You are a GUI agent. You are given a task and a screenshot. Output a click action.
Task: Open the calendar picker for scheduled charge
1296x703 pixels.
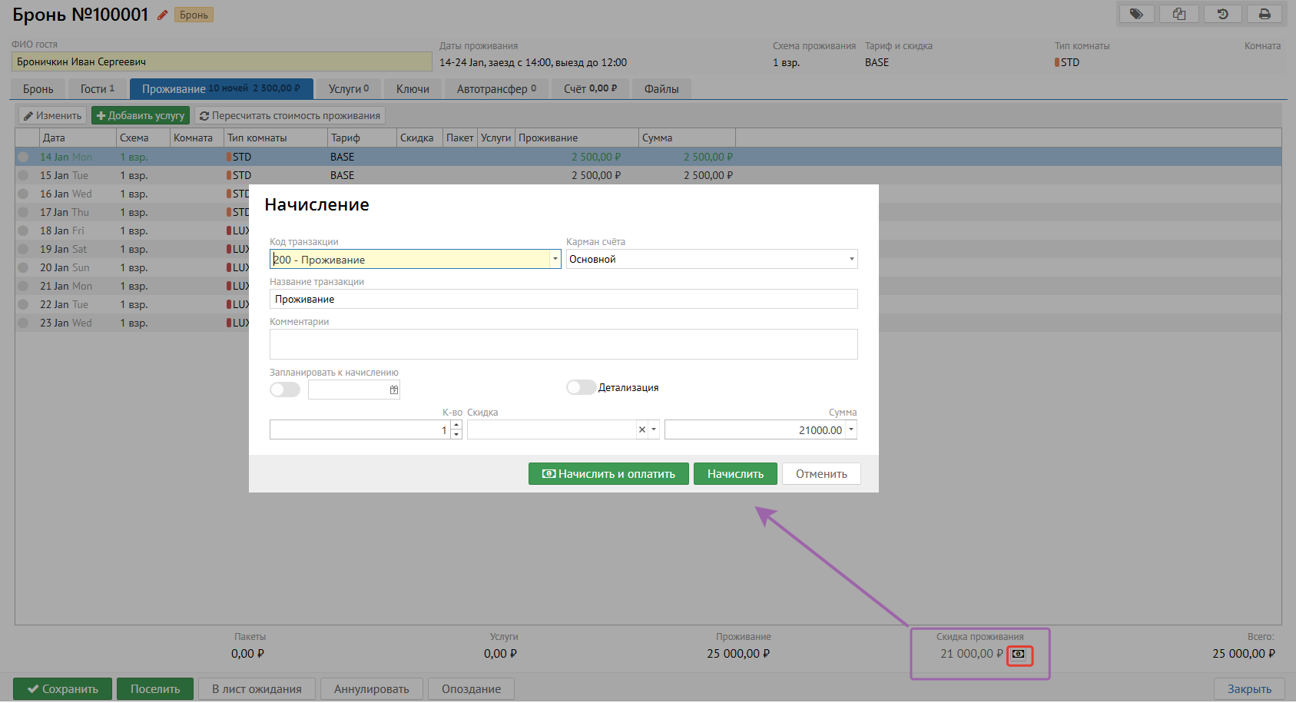tap(394, 390)
